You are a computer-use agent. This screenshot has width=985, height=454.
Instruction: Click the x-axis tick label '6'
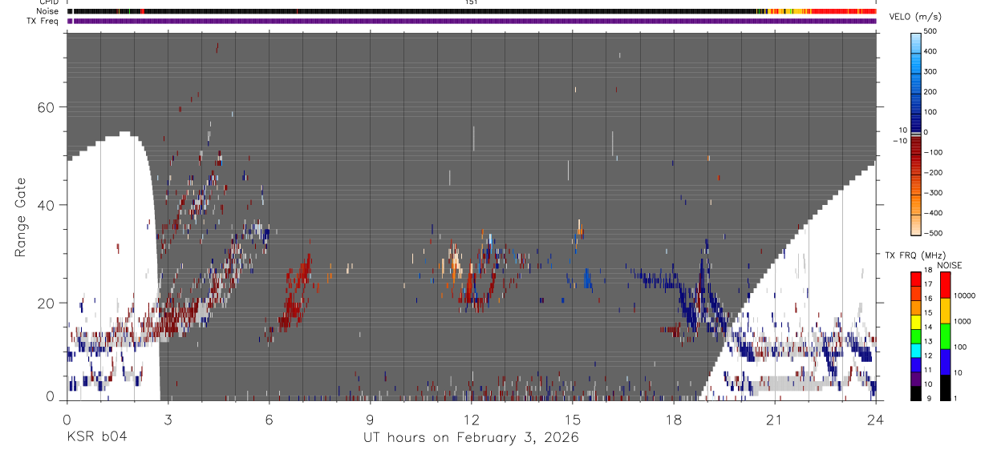point(269,420)
